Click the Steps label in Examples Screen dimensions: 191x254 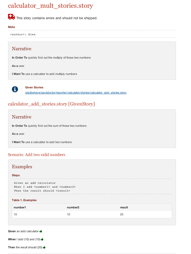point(16,175)
